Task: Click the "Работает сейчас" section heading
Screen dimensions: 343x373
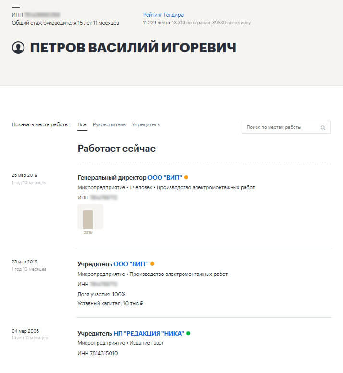Action: (117, 149)
